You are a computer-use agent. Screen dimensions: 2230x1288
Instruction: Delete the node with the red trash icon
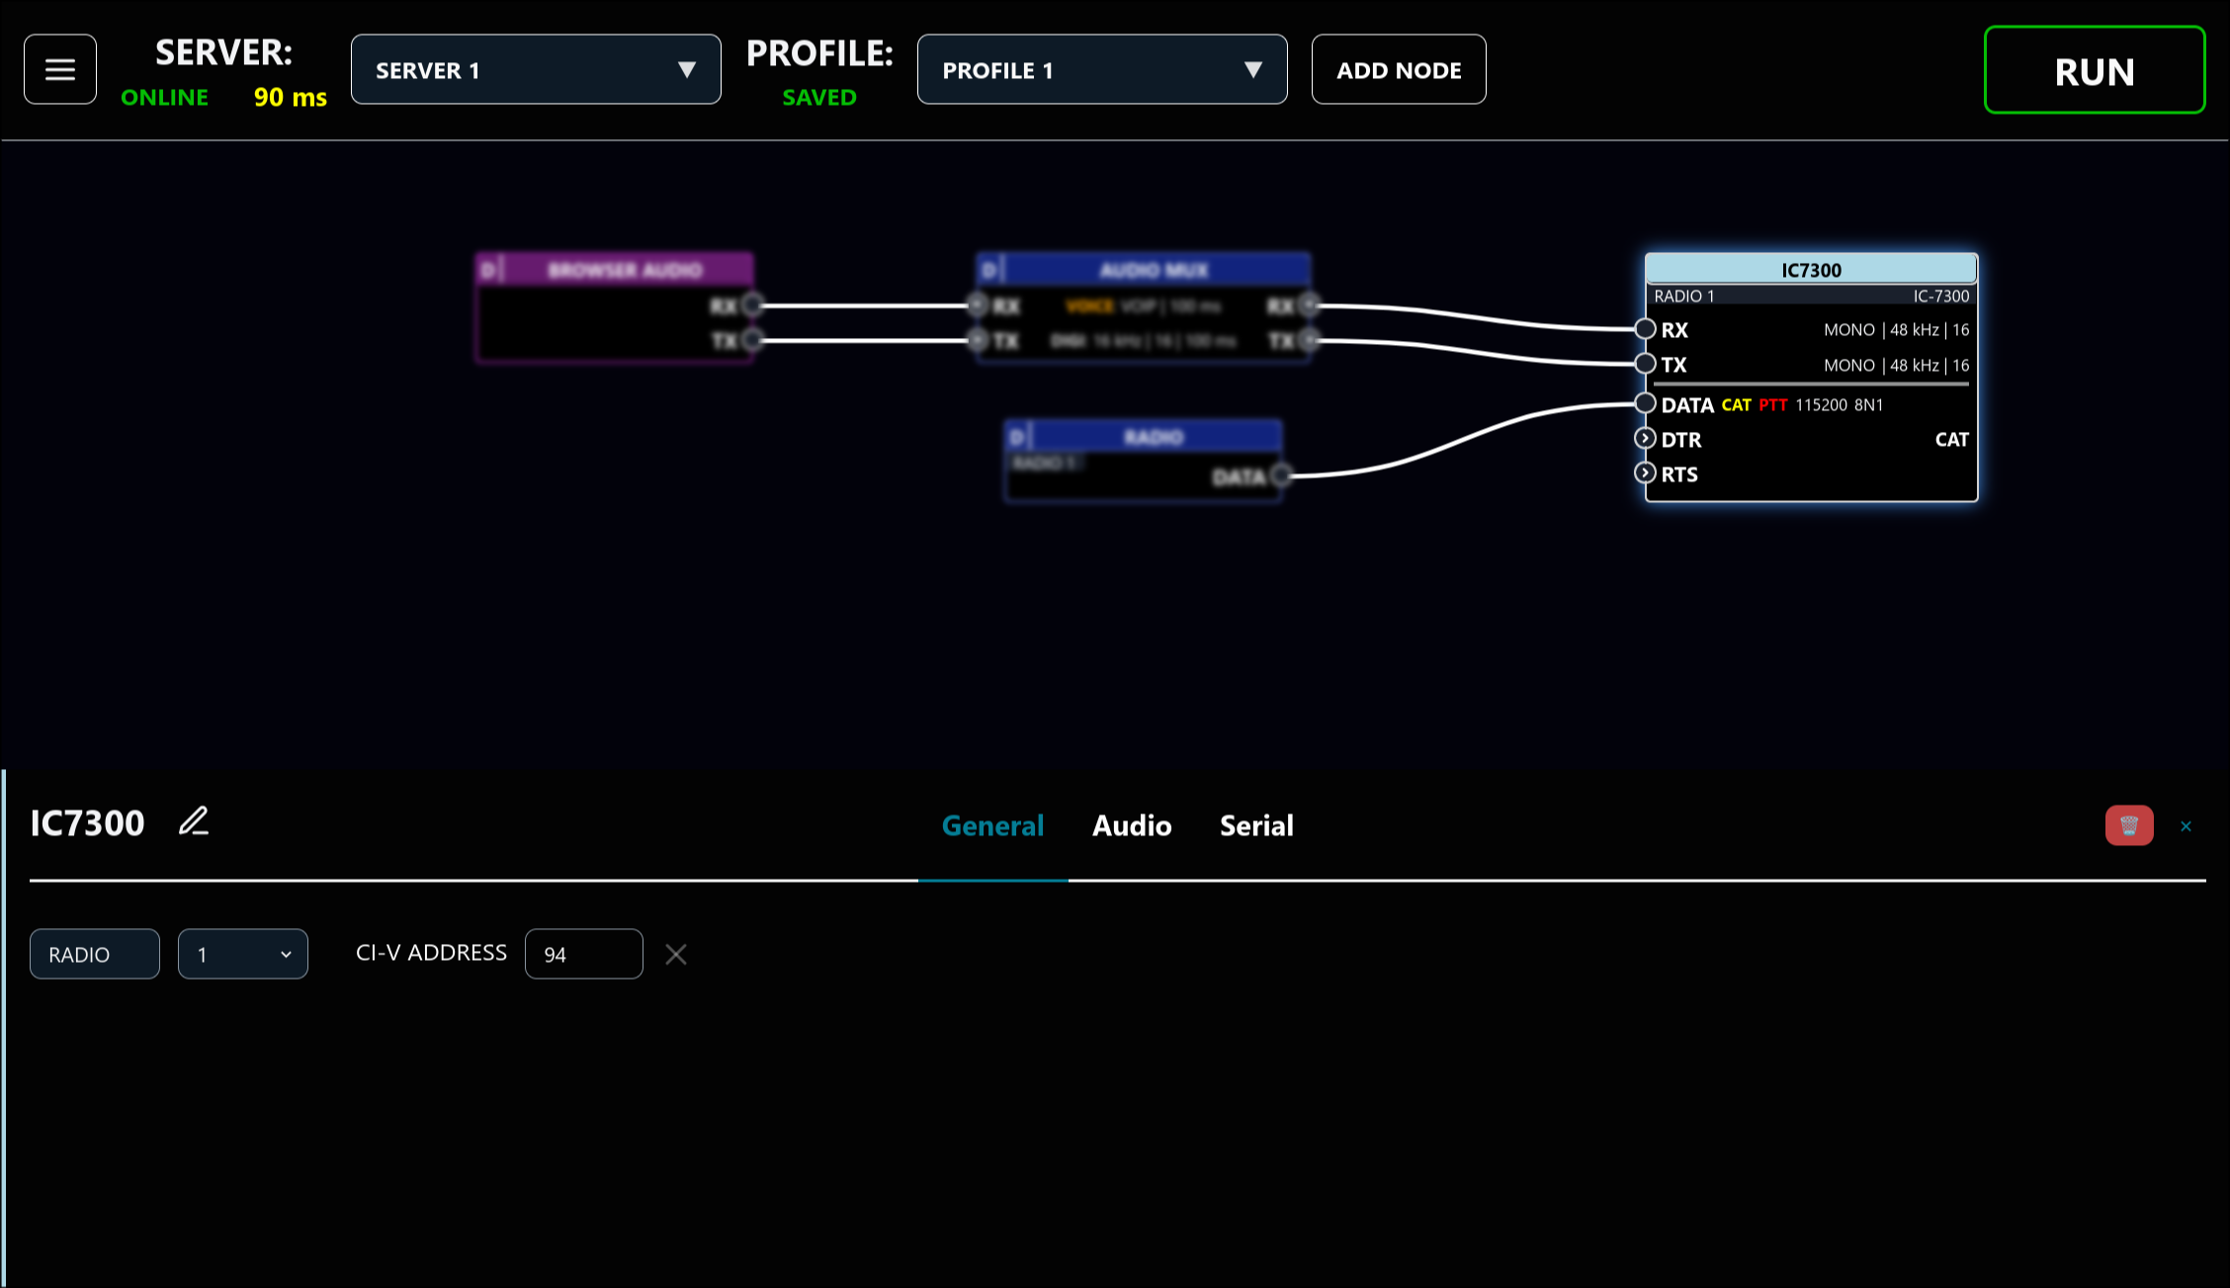(2129, 825)
